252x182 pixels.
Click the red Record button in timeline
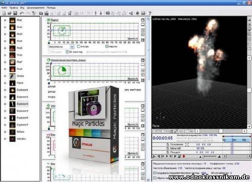tap(184, 156)
